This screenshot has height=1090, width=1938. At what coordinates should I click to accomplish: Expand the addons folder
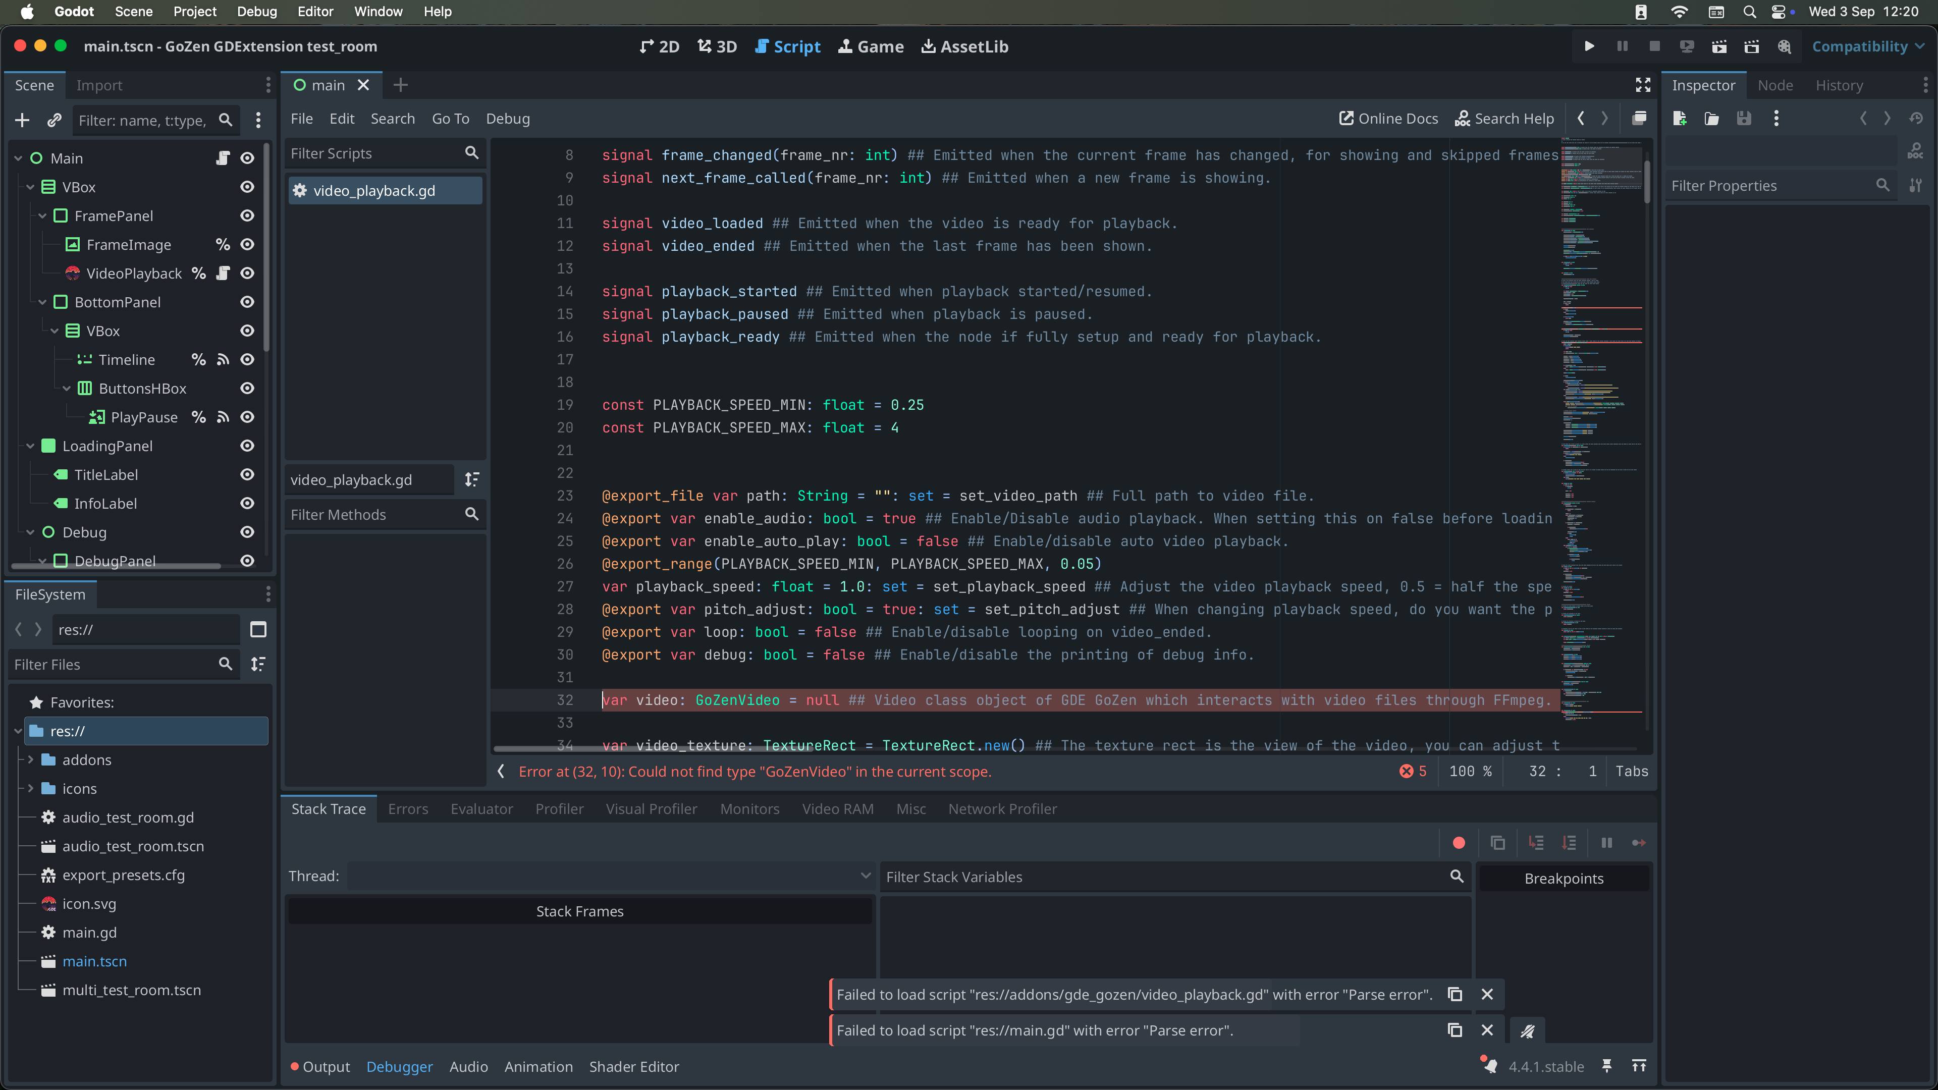tap(31, 760)
